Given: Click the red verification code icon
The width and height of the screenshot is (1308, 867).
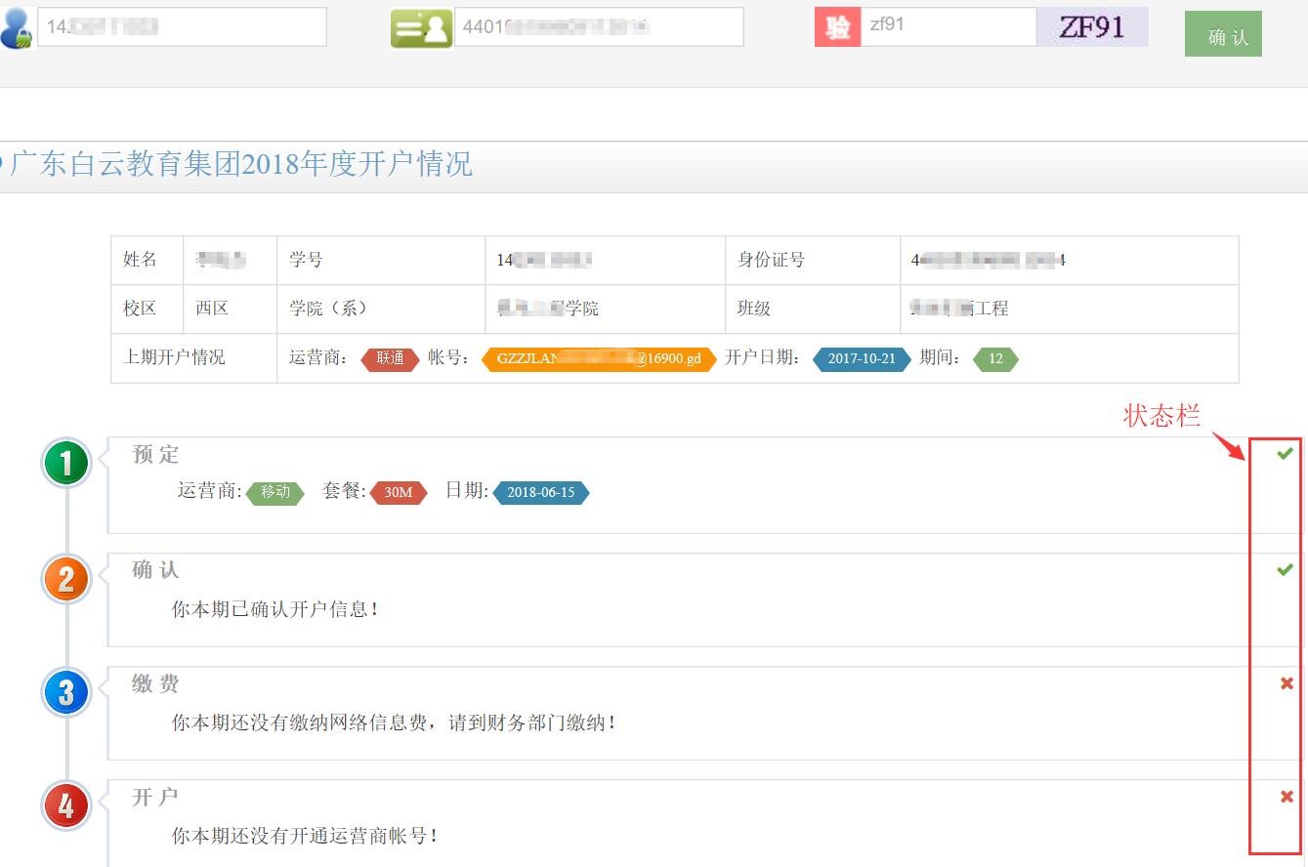Looking at the screenshot, I should [836, 27].
